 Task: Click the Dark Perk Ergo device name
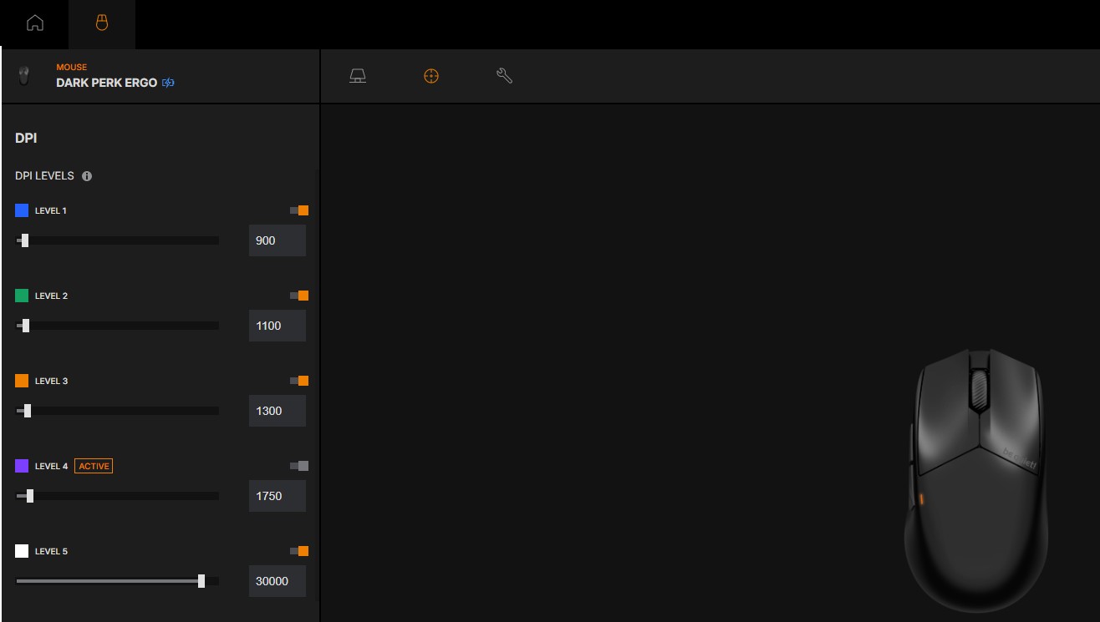tap(106, 83)
